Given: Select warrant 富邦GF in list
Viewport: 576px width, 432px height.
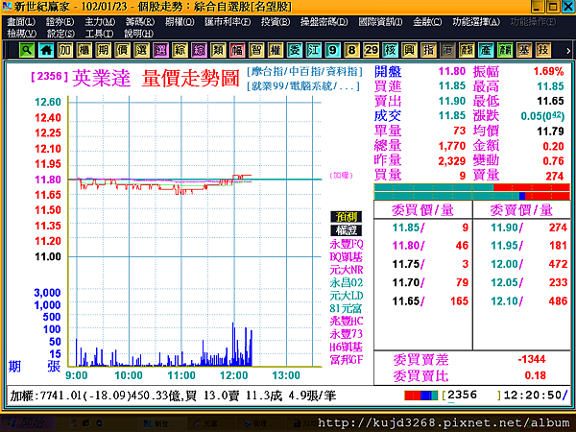Looking at the screenshot, I should coord(347,360).
